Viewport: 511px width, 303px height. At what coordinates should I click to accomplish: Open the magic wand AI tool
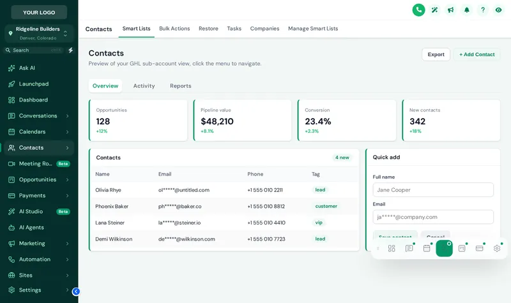click(434, 10)
